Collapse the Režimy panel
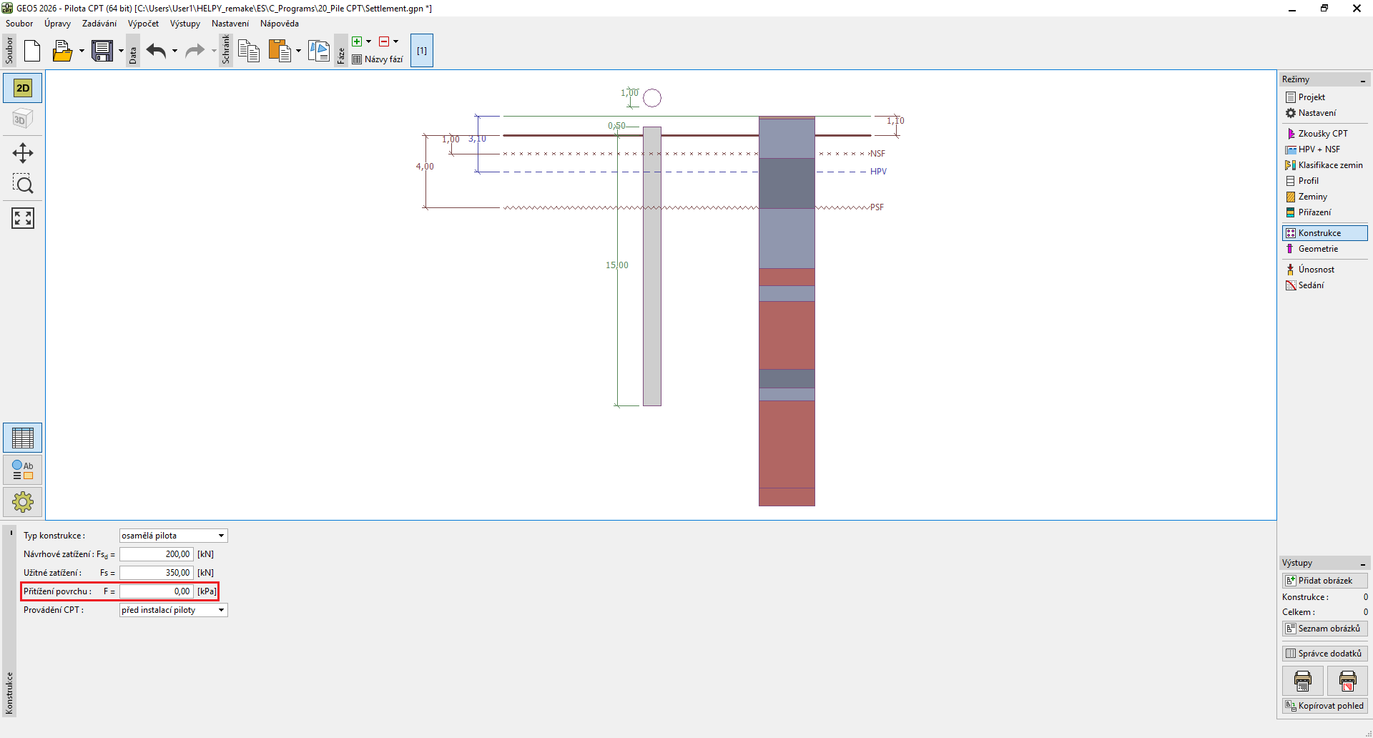The image size is (1373, 738). tap(1362, 80)
